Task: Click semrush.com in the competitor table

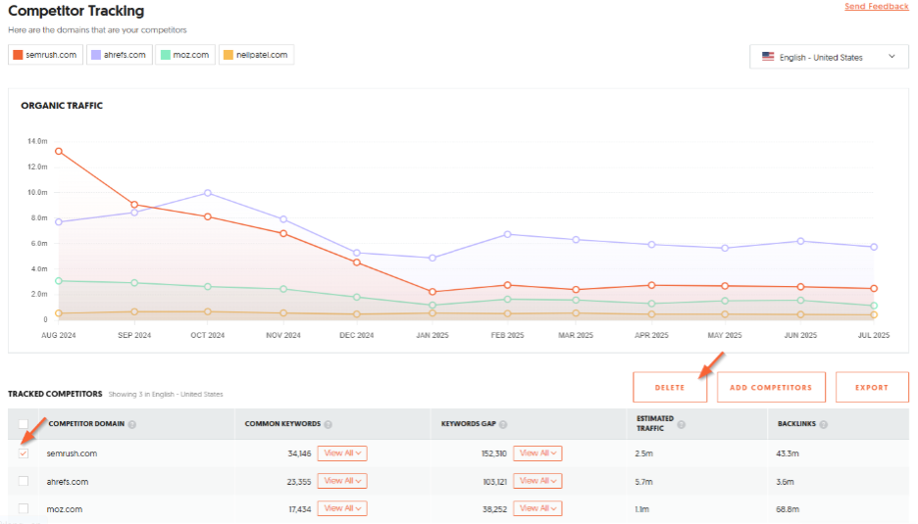Action: [x=72, y=453]
